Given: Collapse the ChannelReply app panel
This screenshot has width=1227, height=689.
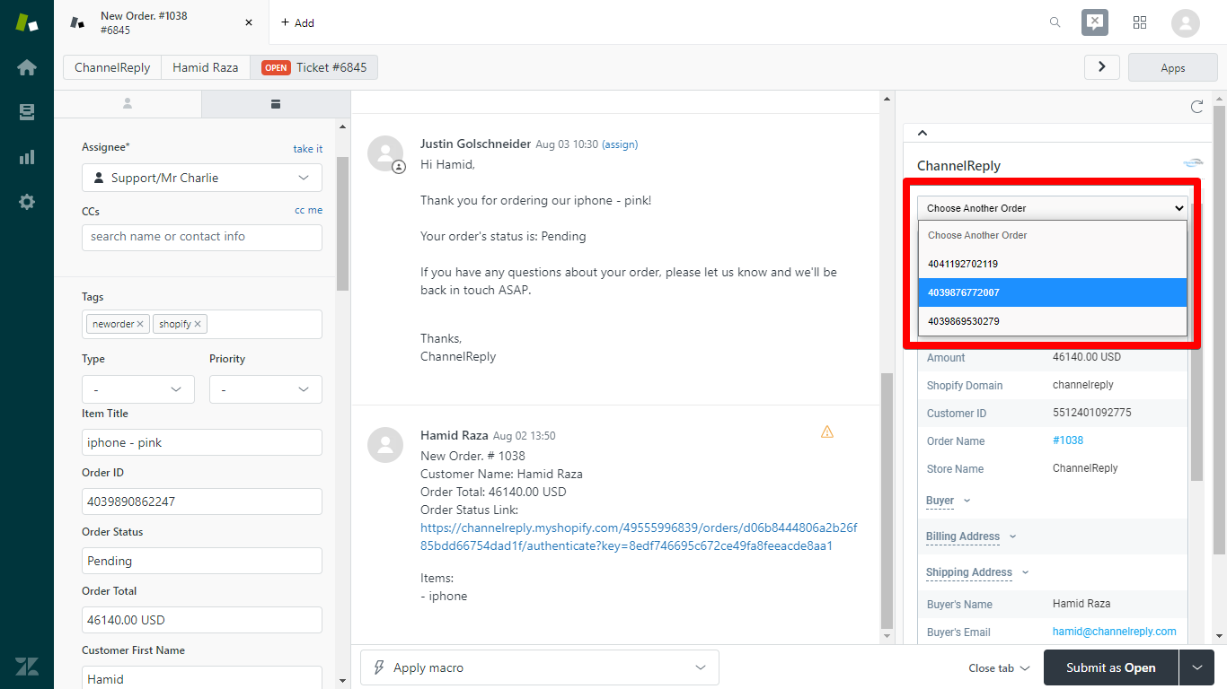Looking at the screenshot, I should (x=922, y=133).
